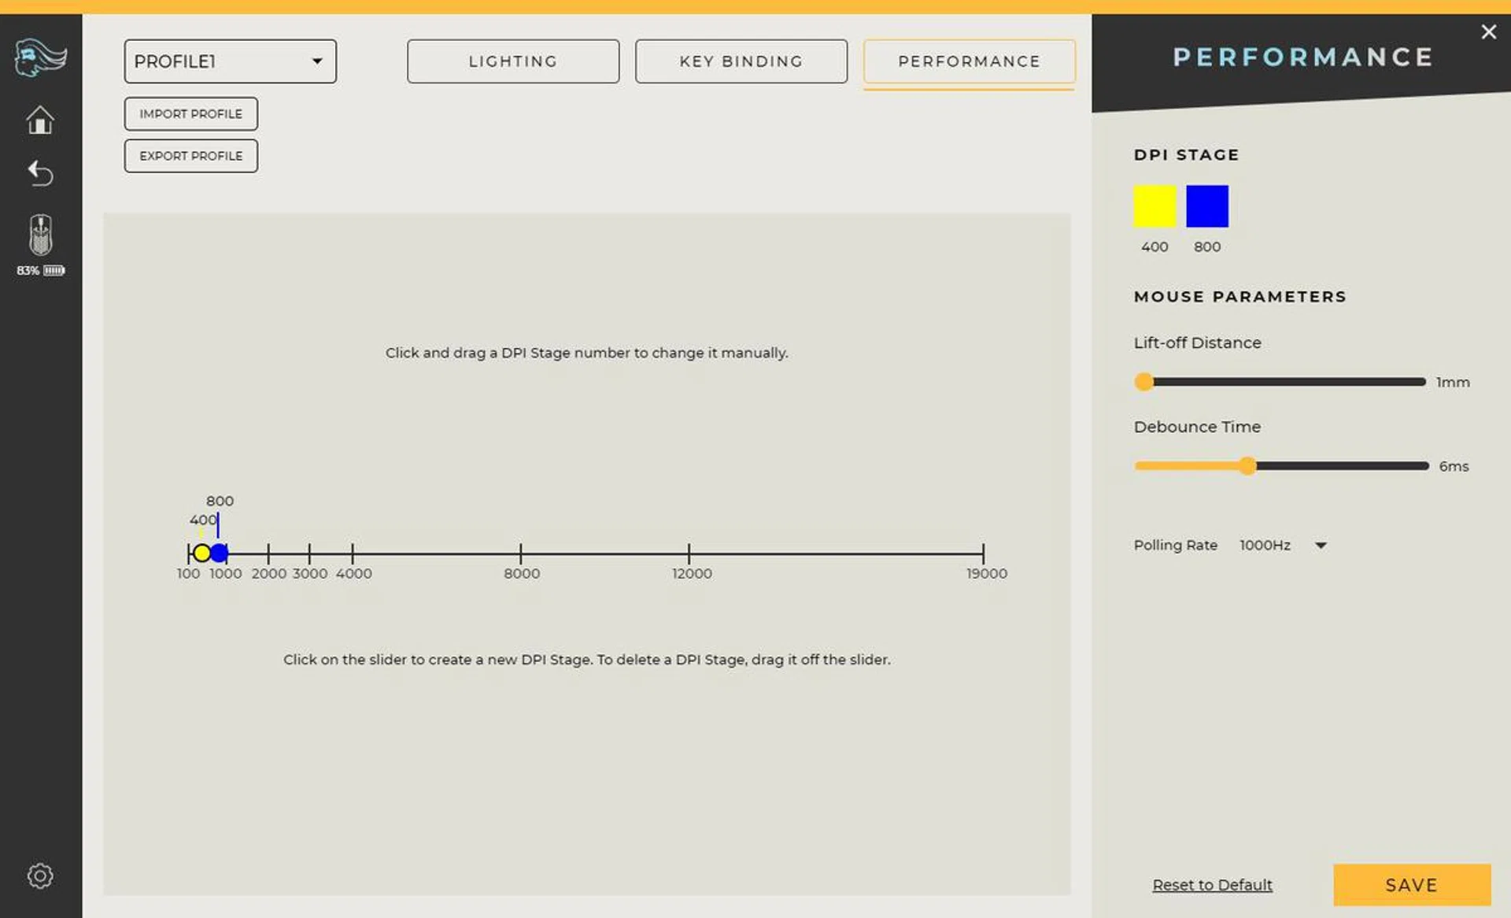Open the Key Binding tab
Image resolution: width=1511 pixels, height=918 pixels.
coord(741,61)
